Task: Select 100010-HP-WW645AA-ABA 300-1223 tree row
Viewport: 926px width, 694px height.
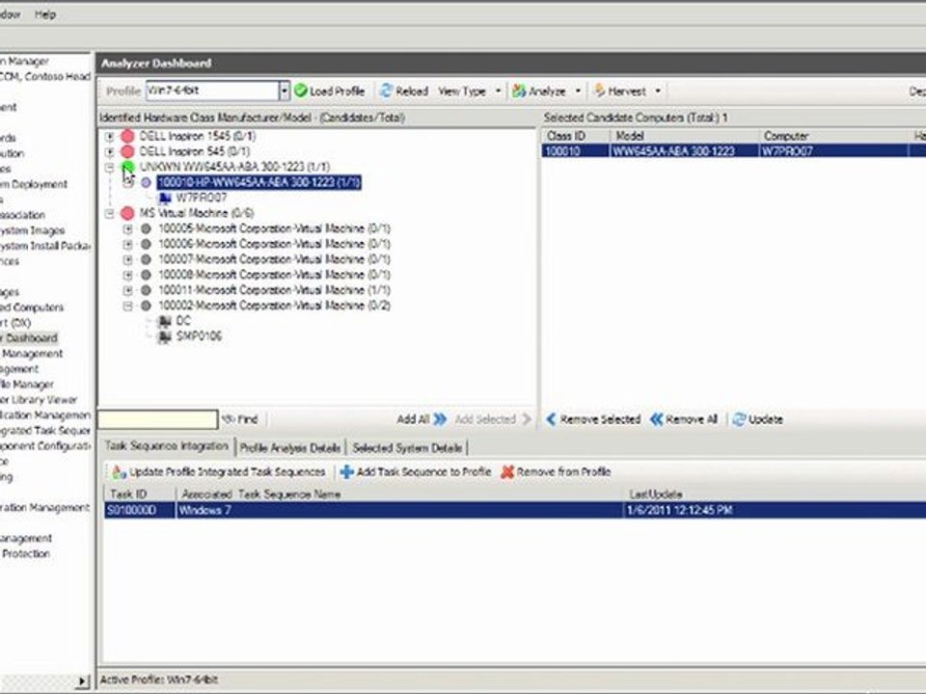Action: [x=259, y=182]
